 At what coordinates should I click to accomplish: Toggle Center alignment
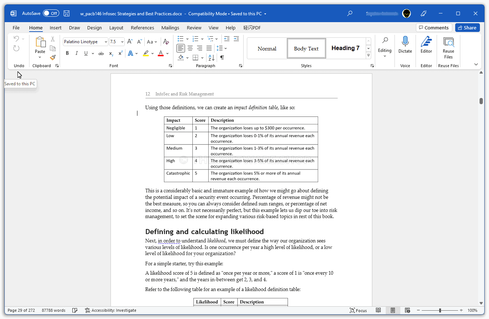pos(190,48)
